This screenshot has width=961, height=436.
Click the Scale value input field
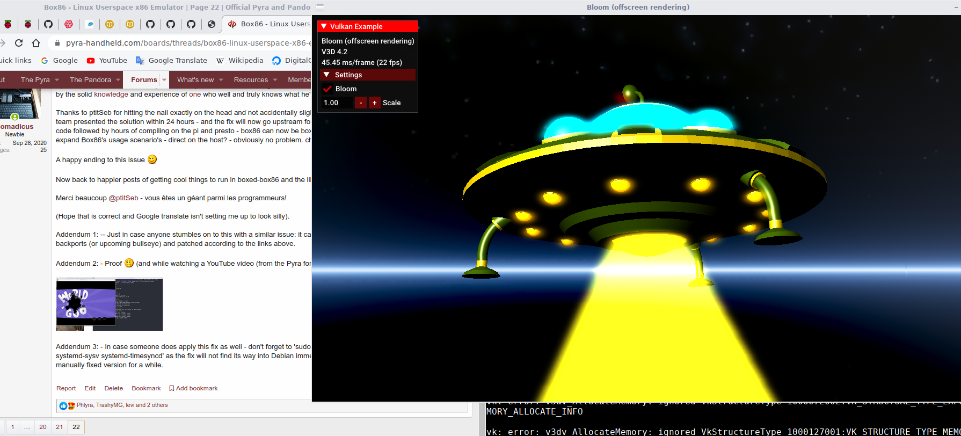click(x=337, y=103)
